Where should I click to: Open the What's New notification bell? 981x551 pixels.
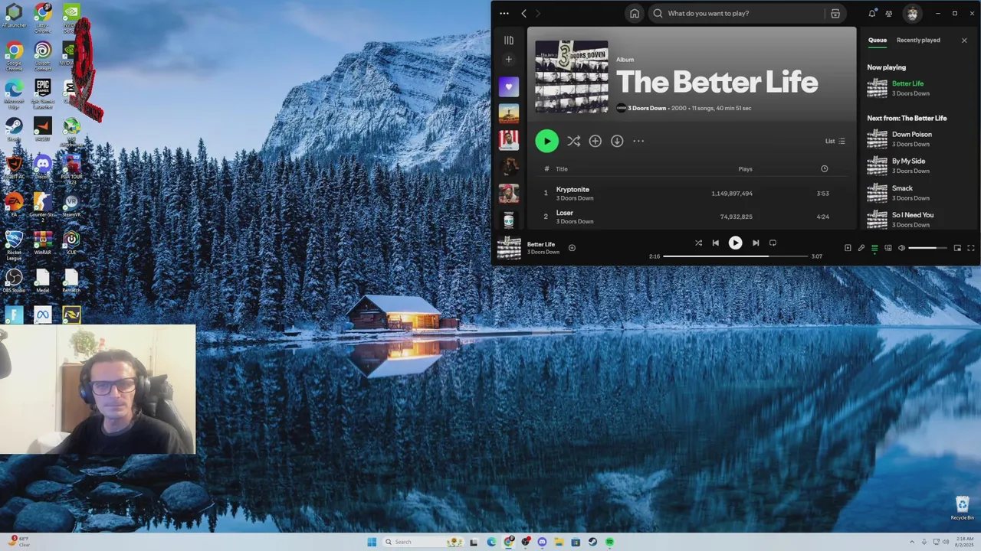tap(872, 13)
